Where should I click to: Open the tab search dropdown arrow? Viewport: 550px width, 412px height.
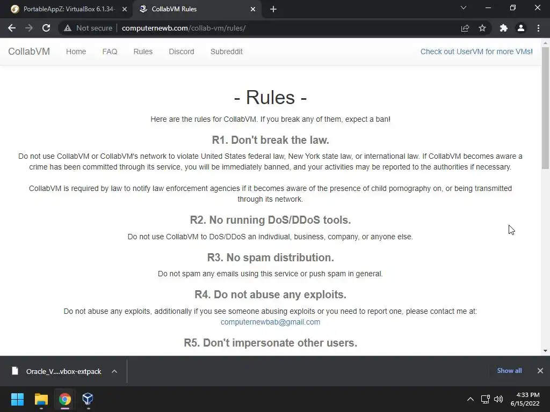point(464,8)
